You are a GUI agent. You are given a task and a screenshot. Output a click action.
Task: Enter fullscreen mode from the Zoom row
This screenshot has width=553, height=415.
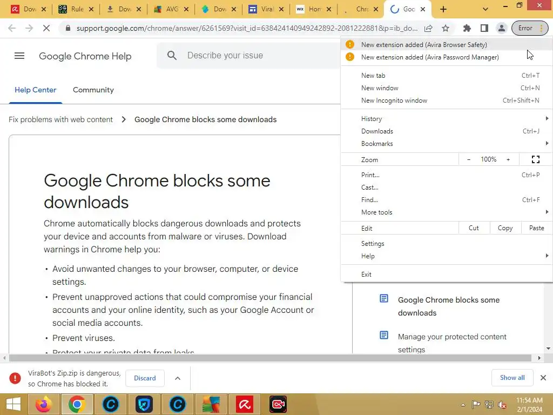coord(535,159)
